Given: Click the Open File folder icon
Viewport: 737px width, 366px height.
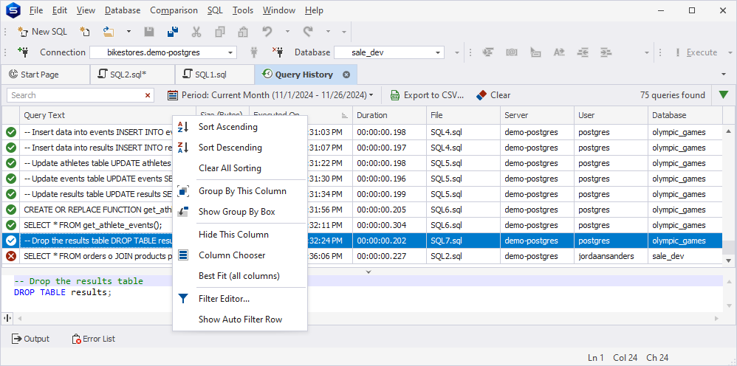Looking at the screenshot, I should click(x=109, y=32).
